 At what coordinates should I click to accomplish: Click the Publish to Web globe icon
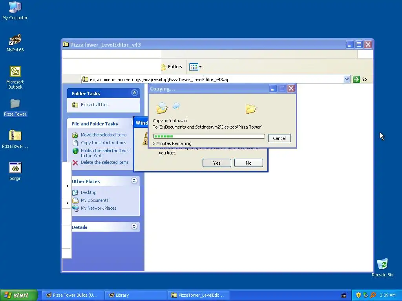[x=75, y=151]
